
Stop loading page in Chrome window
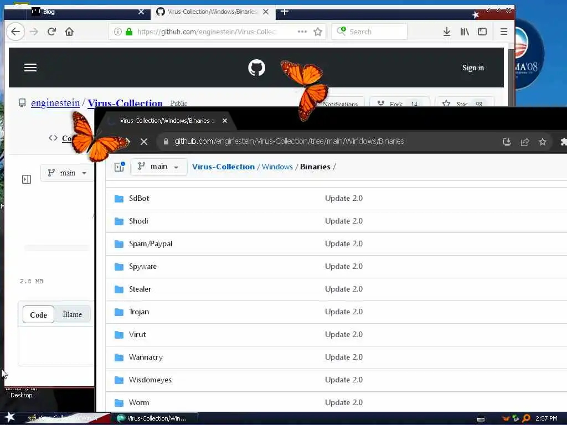143,142
